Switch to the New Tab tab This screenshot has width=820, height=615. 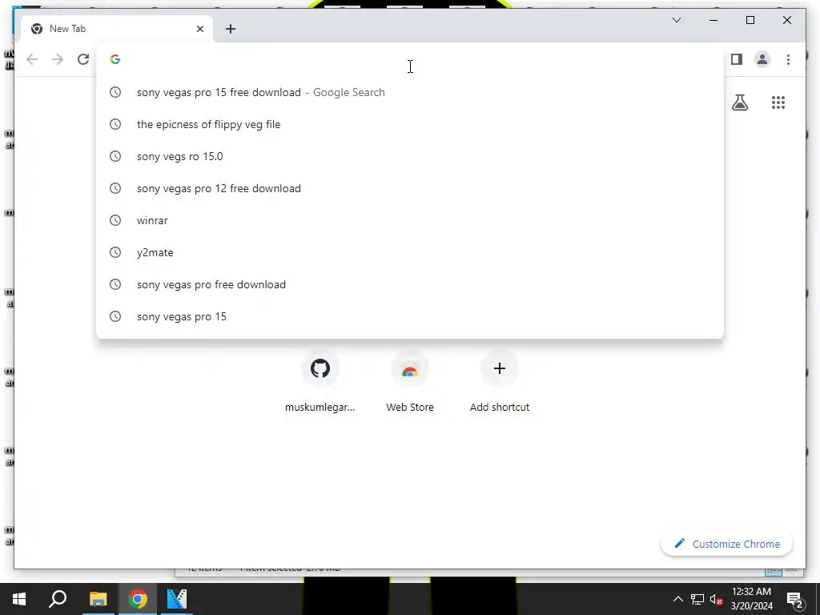click(x=116, y=29)
